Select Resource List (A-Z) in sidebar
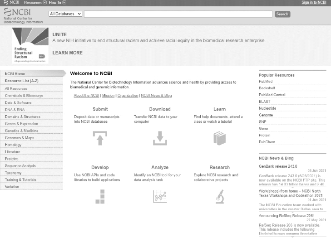Image resolution: width=331 pixels, height=238 pixels. click(x=32, y=81)
